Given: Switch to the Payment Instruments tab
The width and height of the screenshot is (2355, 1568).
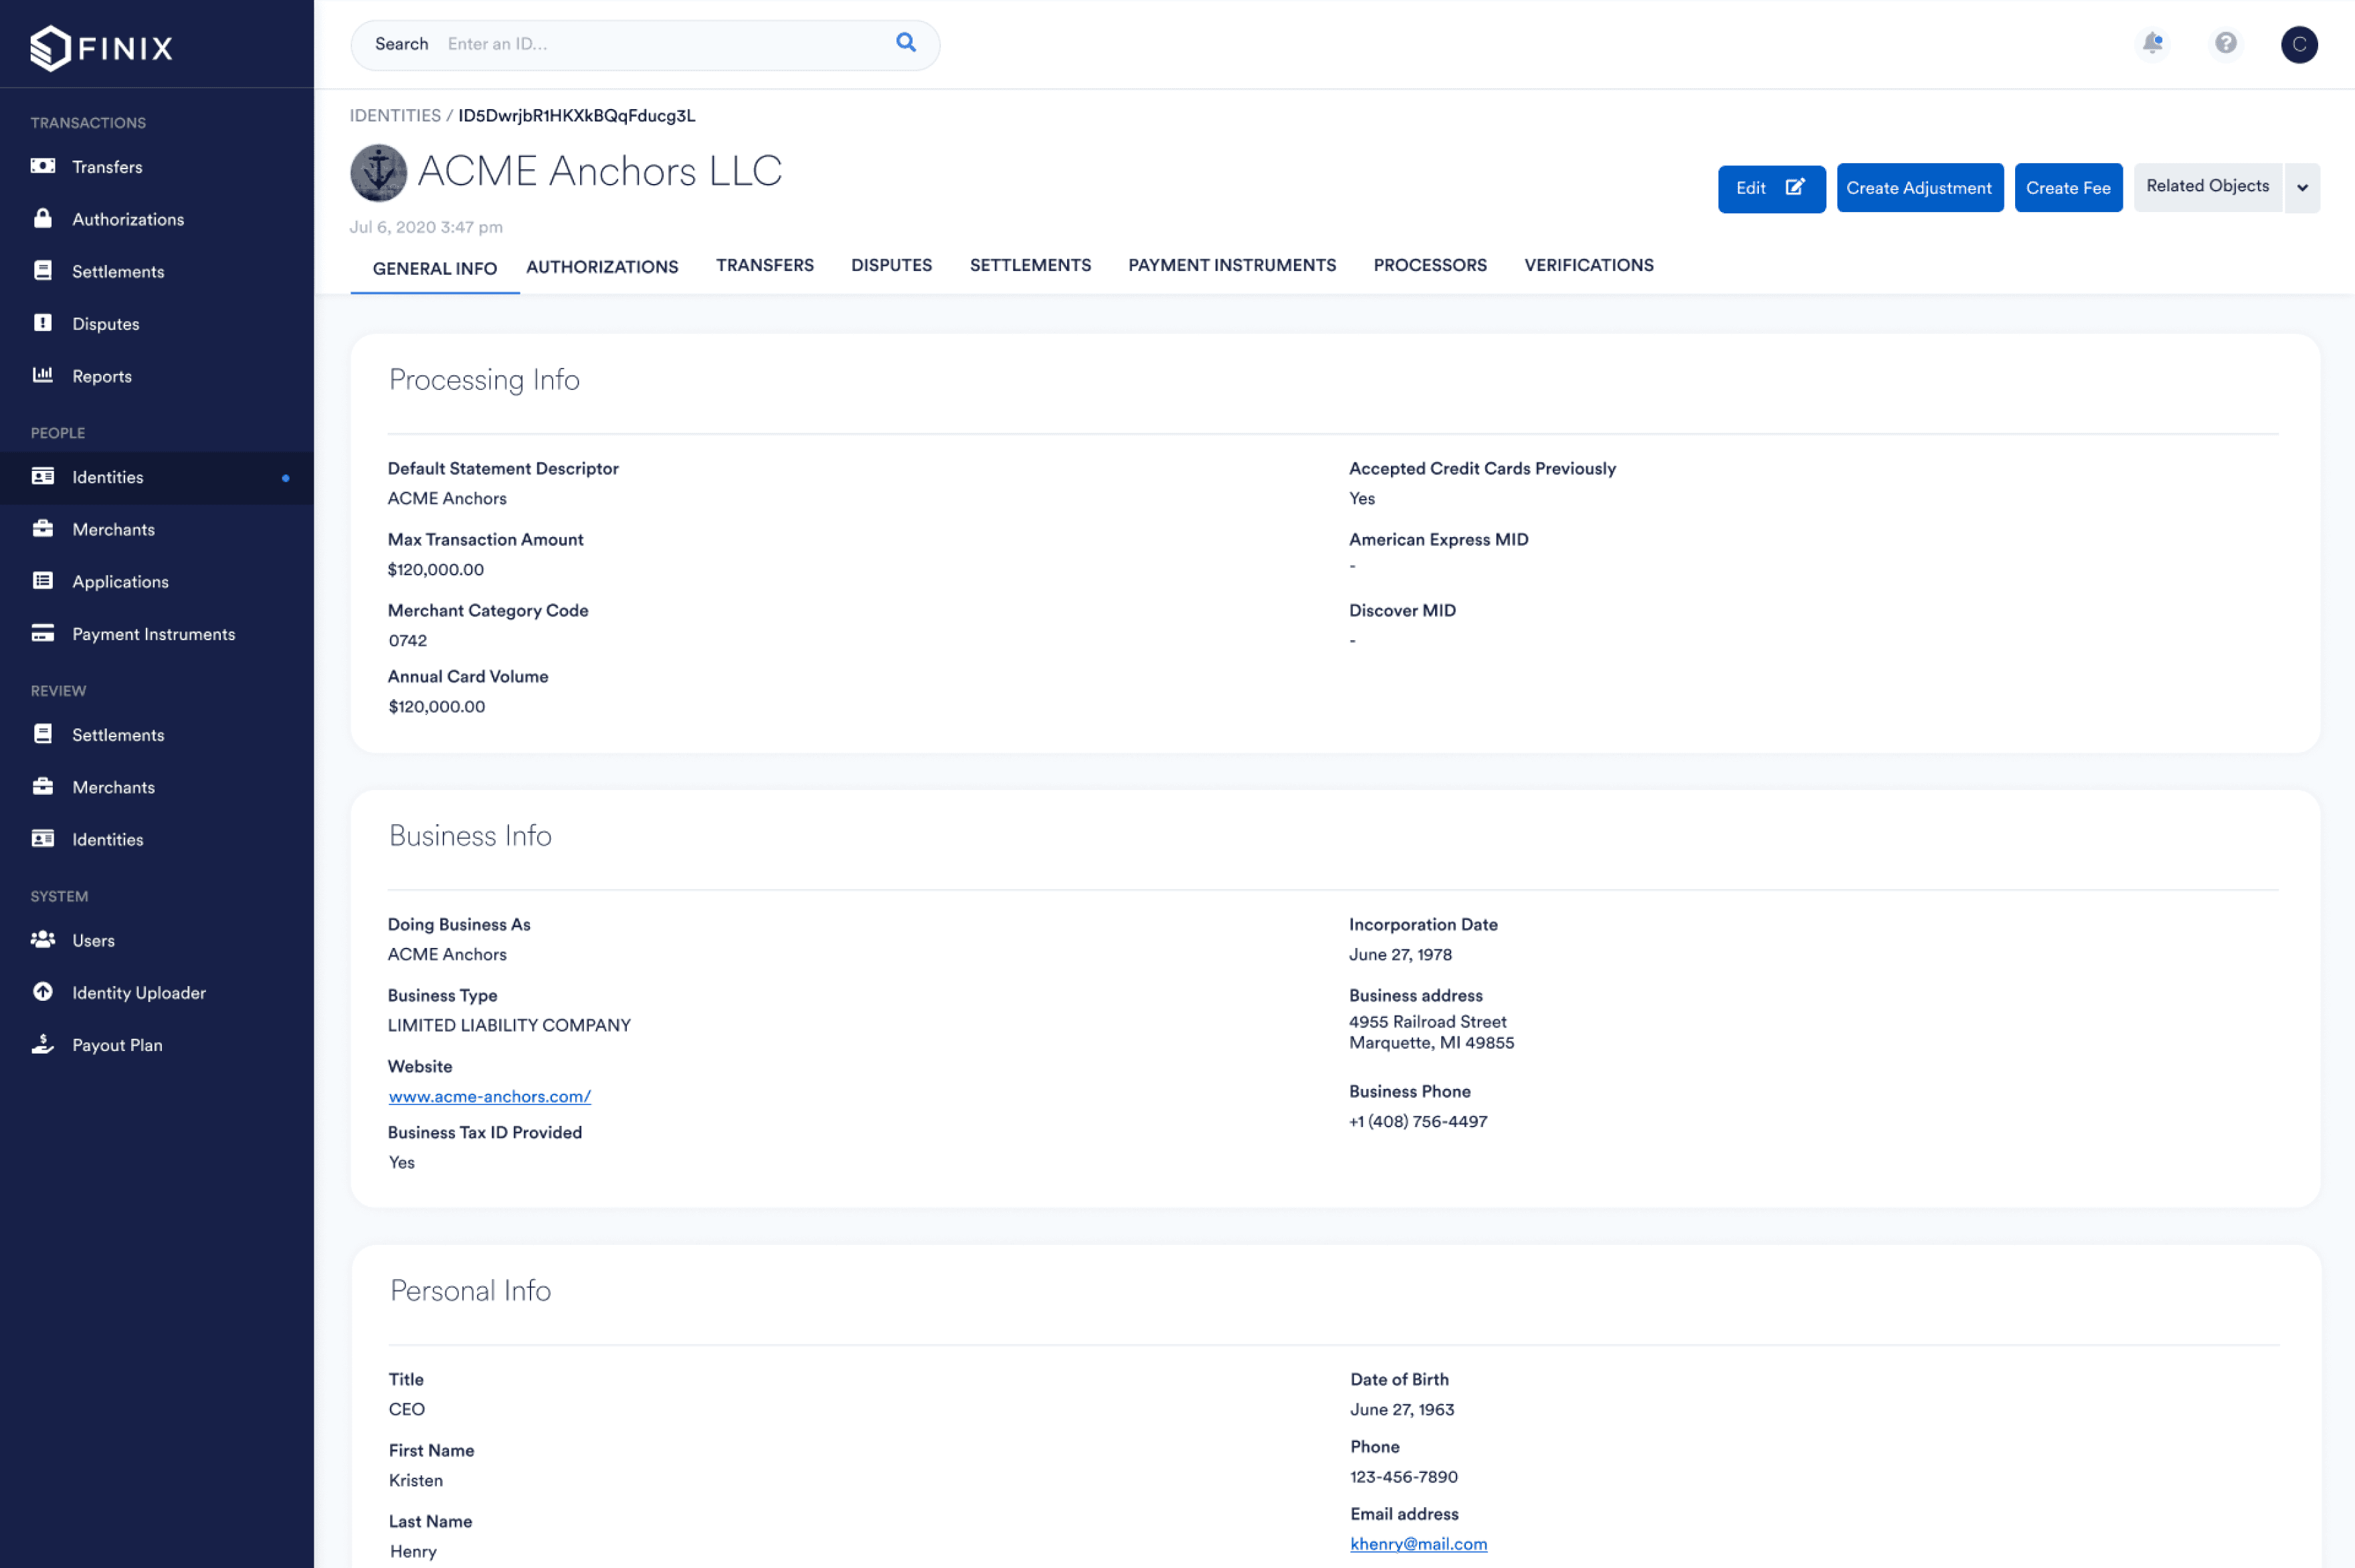Looking at the screenshot, I should click(1231, 265).
